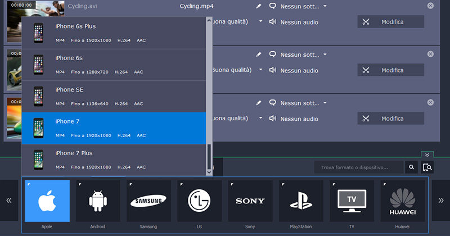Image resolution: width=450 pixels, height=236 pixels.
Task: Click the audio speaker icon in first row
Action: [273, 22]
